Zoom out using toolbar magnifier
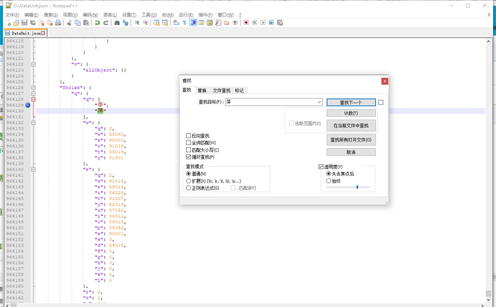This screenshot has width=496, height=307. coord(145,23)
